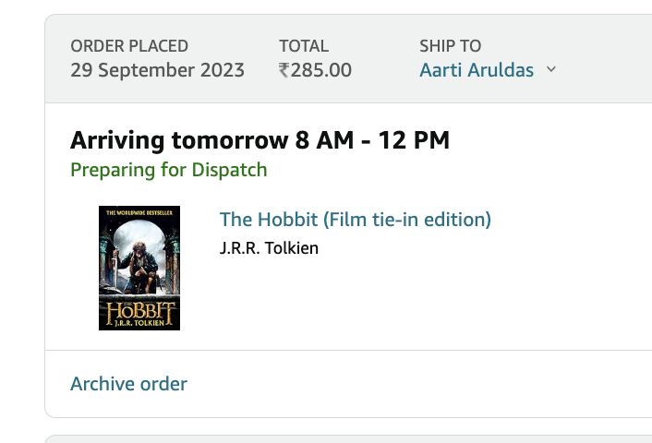The image size is (652, 443).
Task: Archive this order via Archive order link
Action: (x=129, y=384)
